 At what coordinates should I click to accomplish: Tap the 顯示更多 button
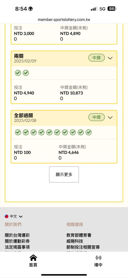tap(64, 175)
